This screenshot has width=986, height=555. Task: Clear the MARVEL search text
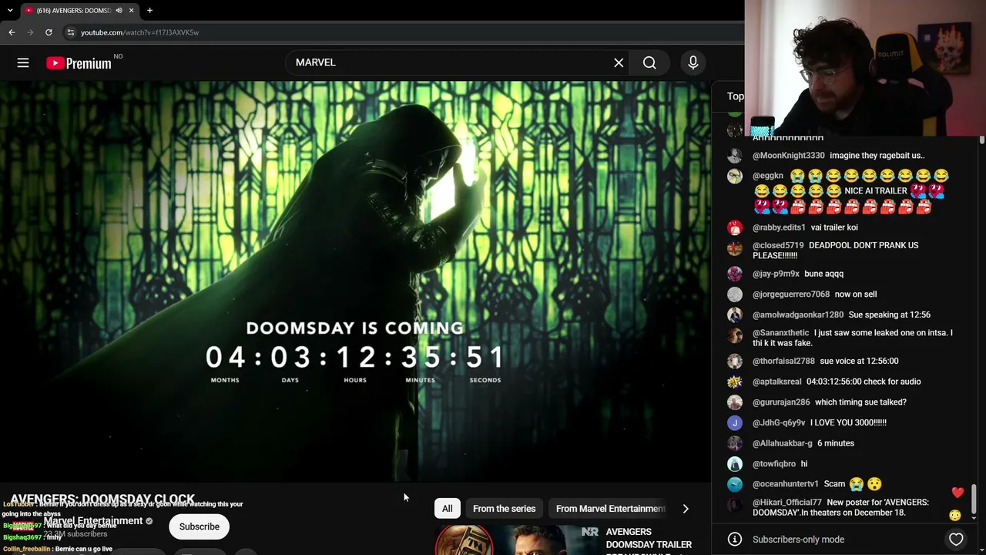pos(619,62)
